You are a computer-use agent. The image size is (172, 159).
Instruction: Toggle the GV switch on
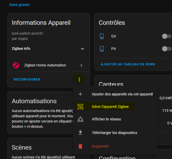167,36
